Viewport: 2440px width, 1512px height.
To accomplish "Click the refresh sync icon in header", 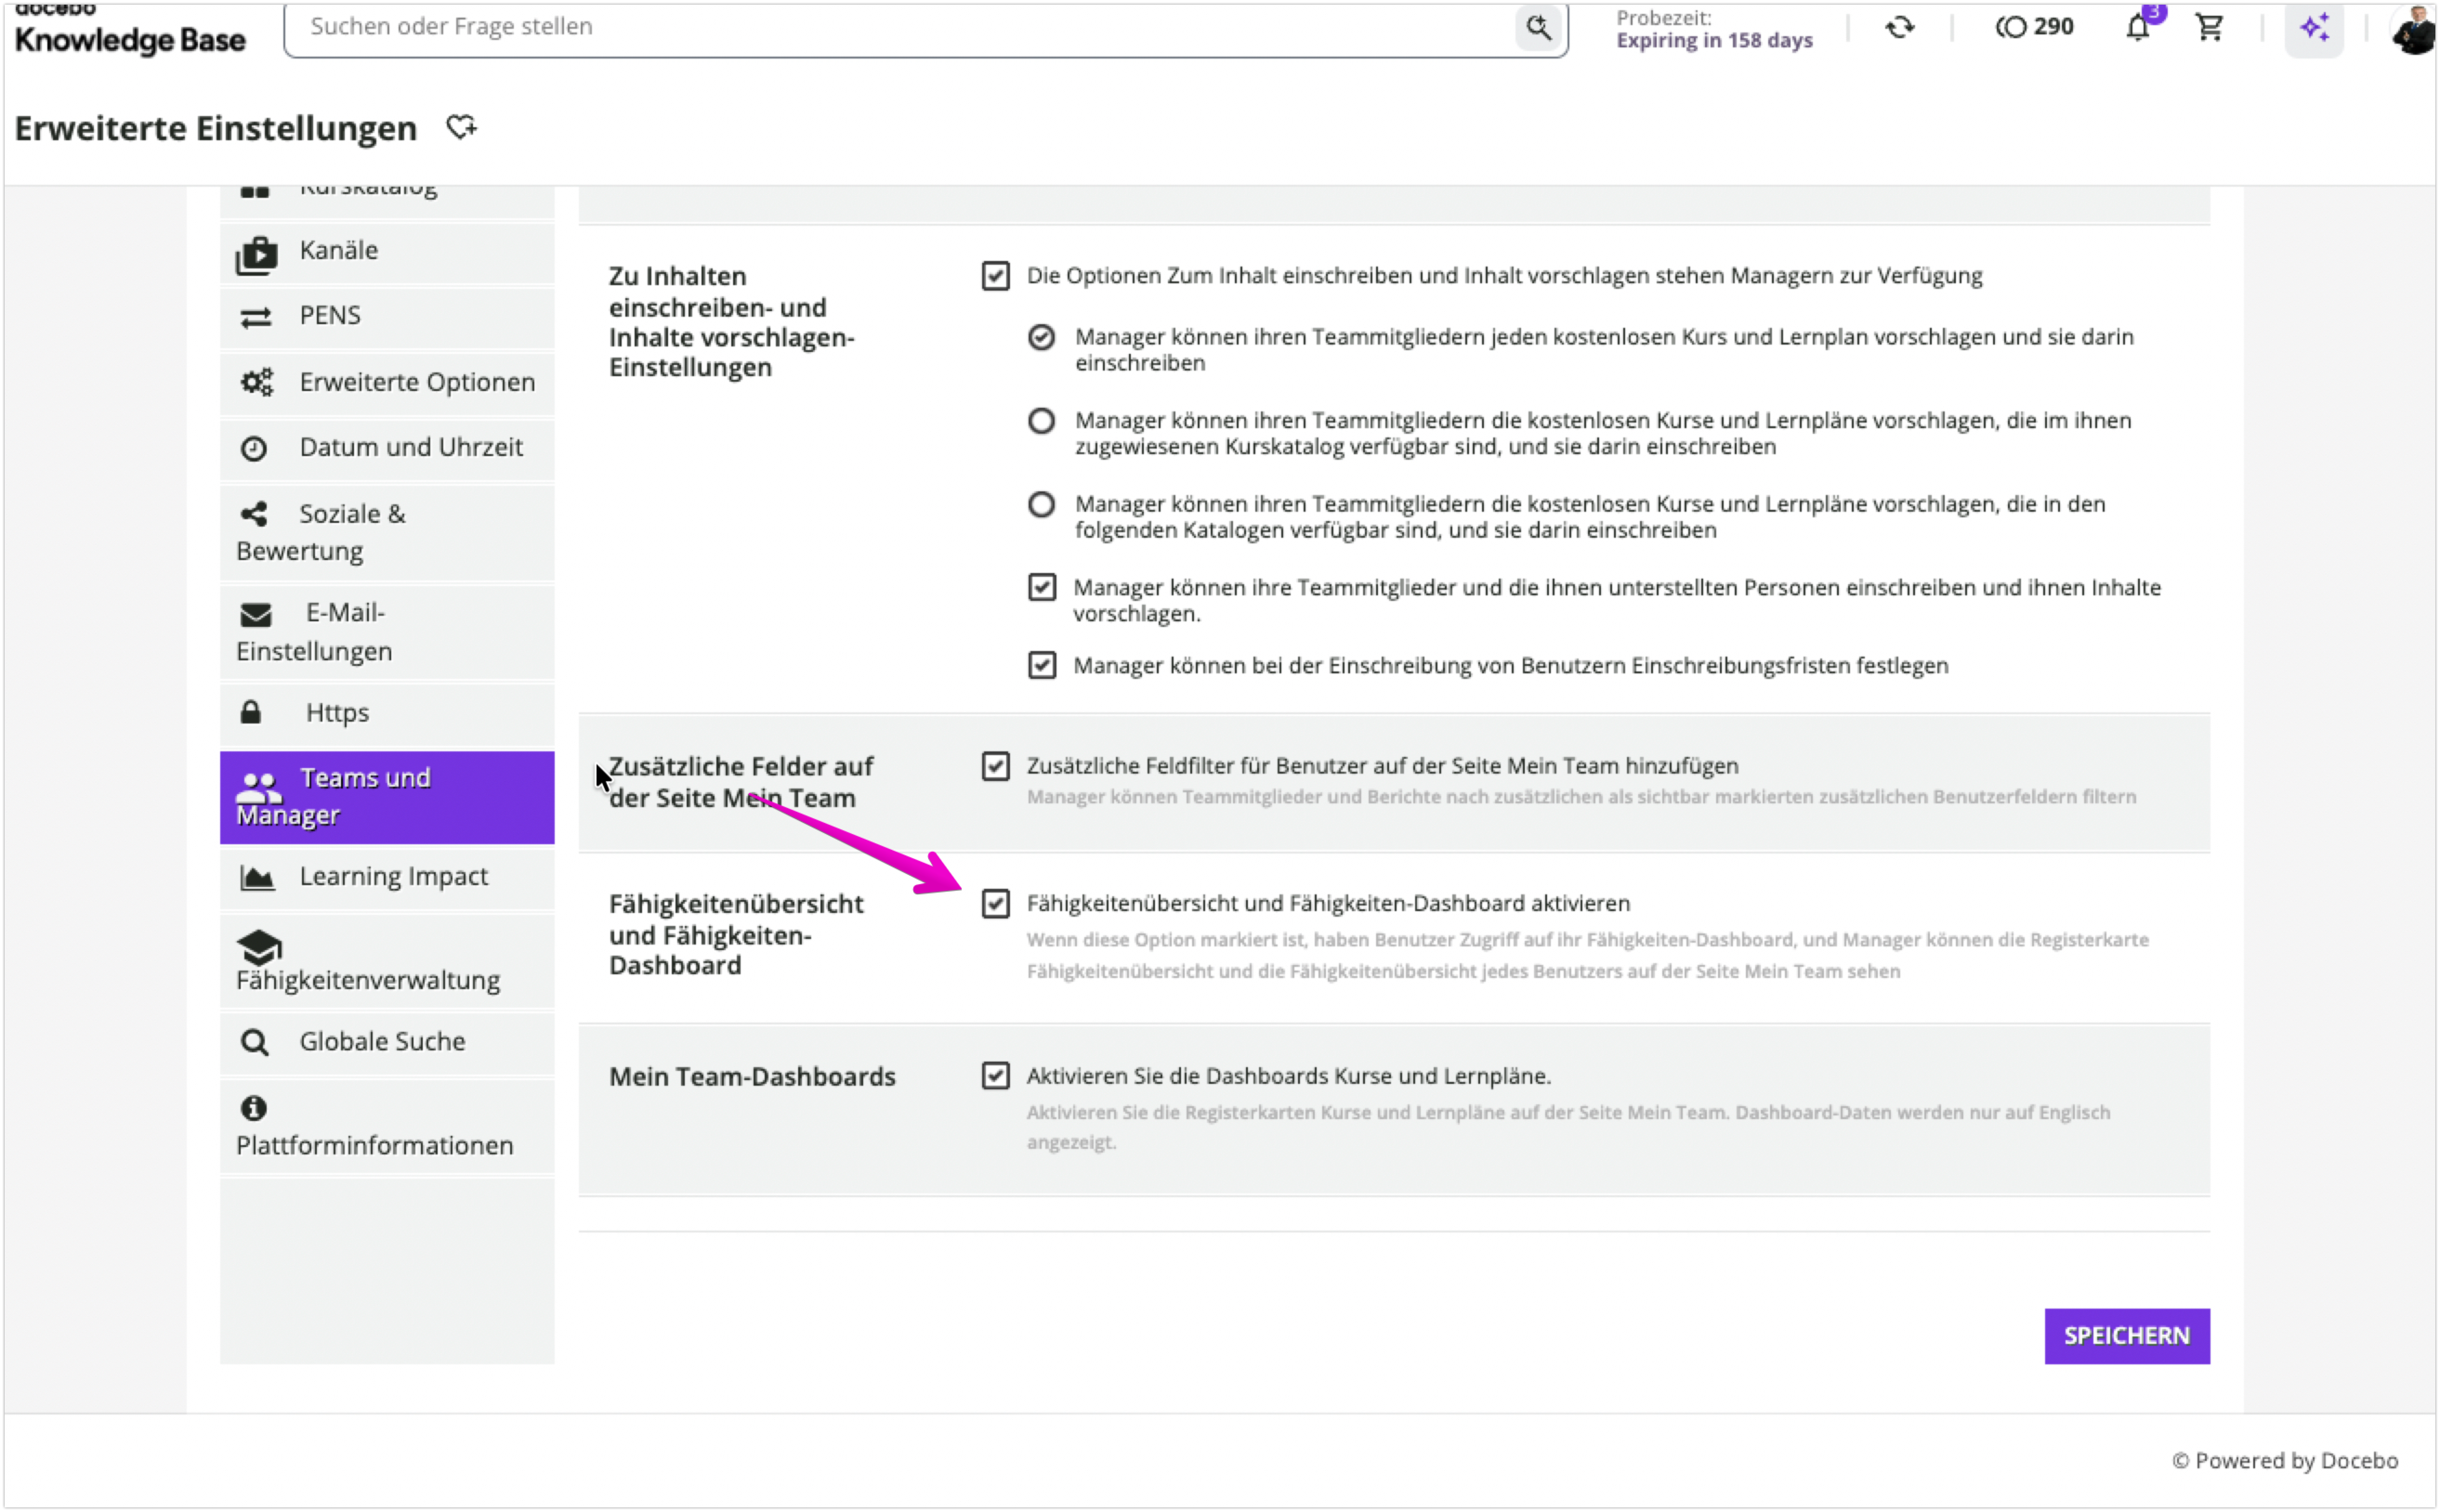I will point(1899,27).
